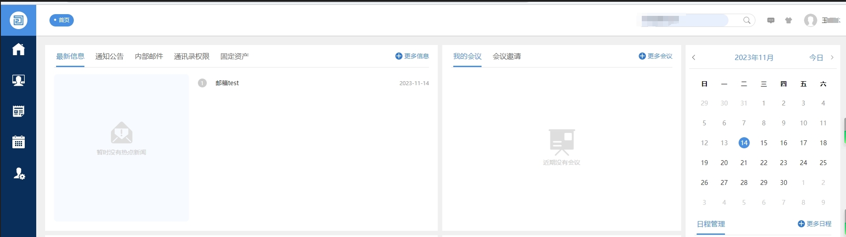Switch to 会议邀请 tab
This screenshot has width=846, height=237.
coord(507,56)
